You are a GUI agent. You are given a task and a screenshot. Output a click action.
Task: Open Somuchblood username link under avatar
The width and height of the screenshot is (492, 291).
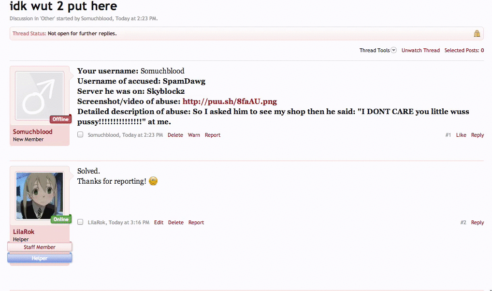(33, 131)
